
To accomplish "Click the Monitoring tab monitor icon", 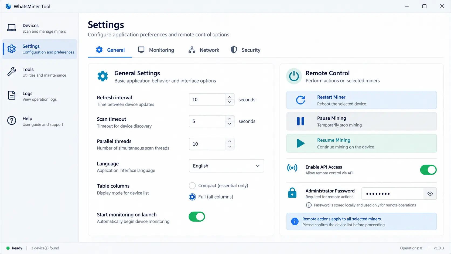I will [x=141, y=50].
